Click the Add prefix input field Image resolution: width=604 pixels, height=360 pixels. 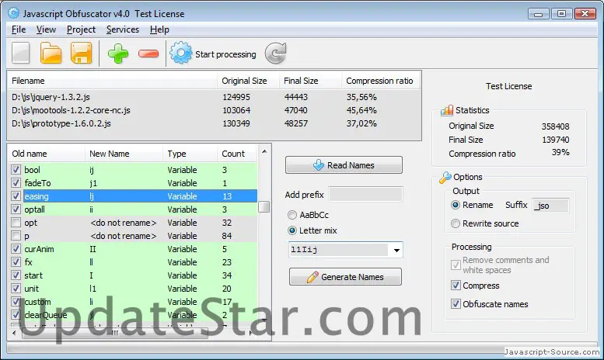point(365,195)
